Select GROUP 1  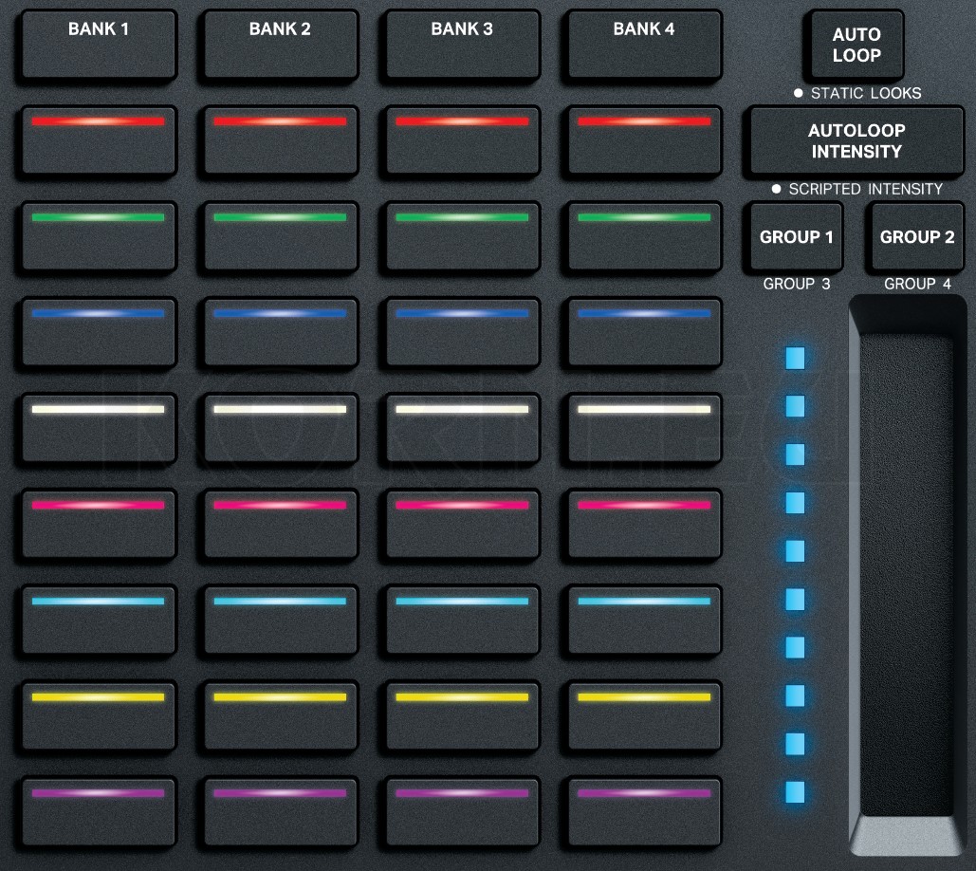tap(795, 237)
